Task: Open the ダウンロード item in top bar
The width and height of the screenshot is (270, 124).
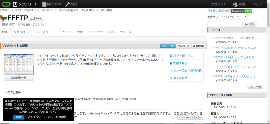Action: click(26, 4)
